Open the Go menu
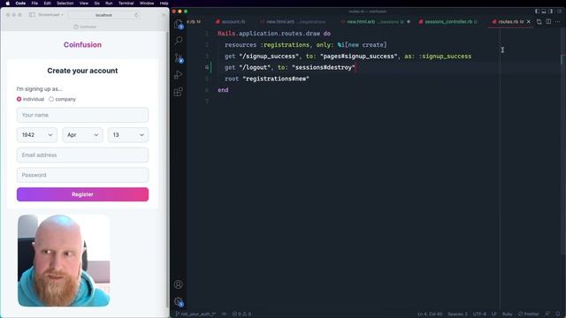This screenshot has height=318, width=566. click(96, 4)
